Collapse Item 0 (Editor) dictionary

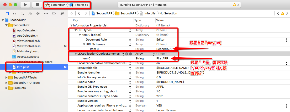(80, 35)
